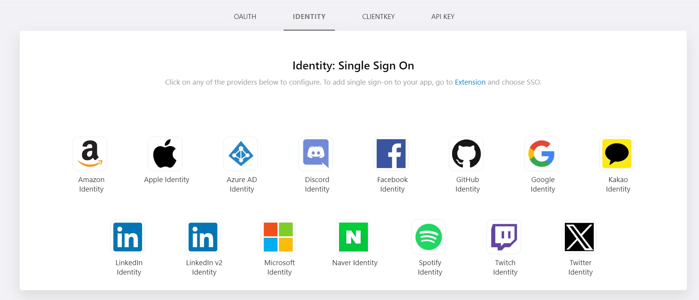Choose the Facebook Identity icon
Viewport: 699px width, 300px height.
[x=391, y=154]
